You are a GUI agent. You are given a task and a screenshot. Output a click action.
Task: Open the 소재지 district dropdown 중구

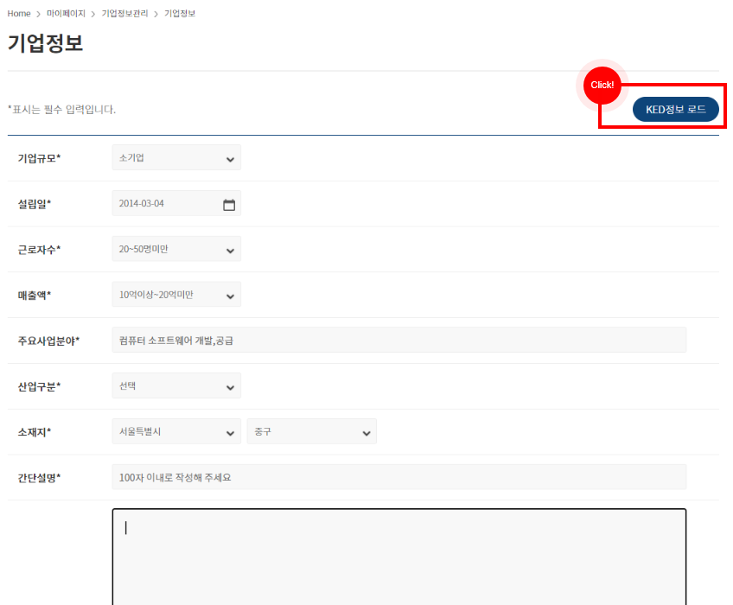[312, 431]
